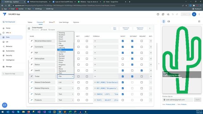Screen dimensions: 203x114
Task: Open the UX section in sidebar
Action: tap(7, 42)
